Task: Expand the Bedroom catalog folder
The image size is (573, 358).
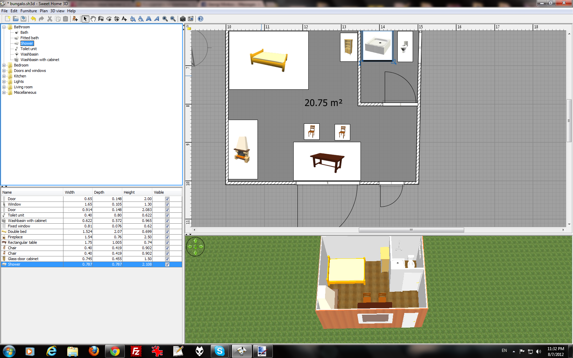Action: [x=4, y=65]
